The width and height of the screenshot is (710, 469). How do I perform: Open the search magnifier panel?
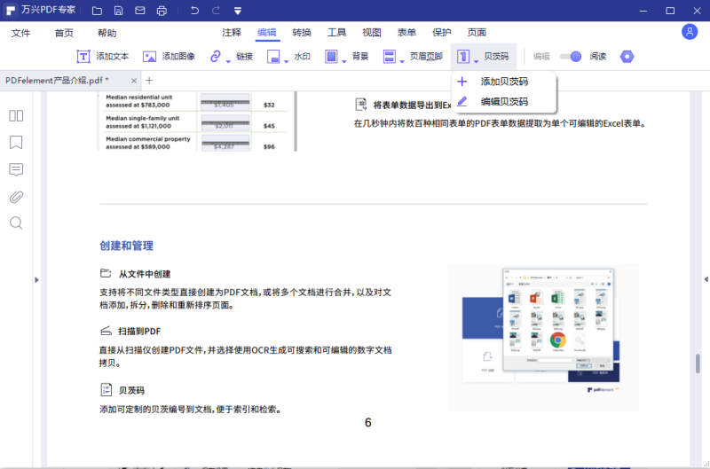16,223
